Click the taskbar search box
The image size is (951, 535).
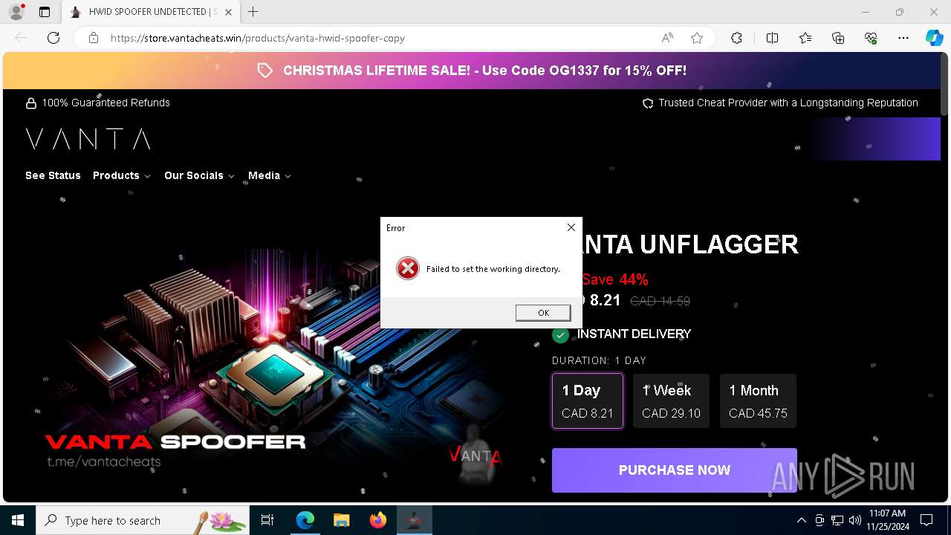pyautogui.click(x=143, y=520)
